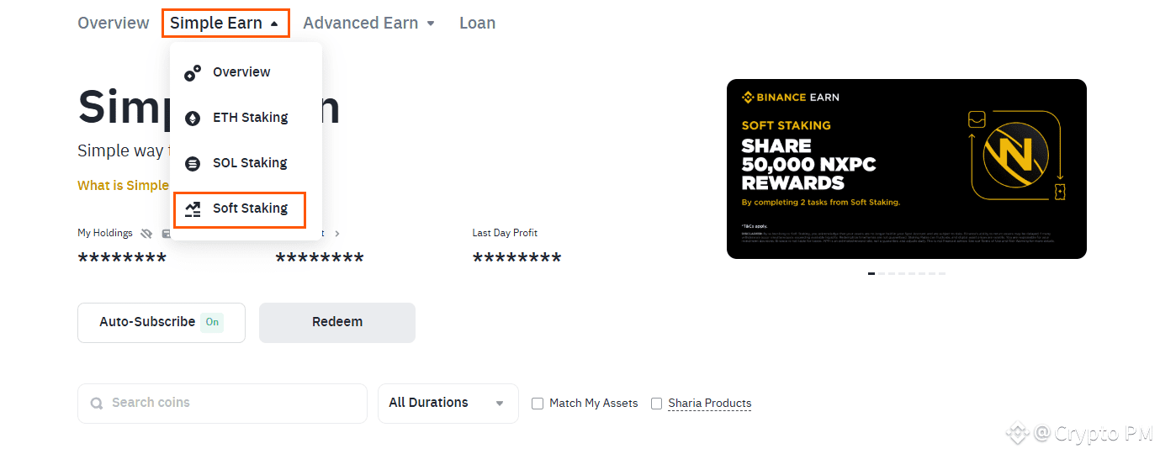Open the Sharia Products link
This screenshot has width=1160, height=454.
tap(710, 404)
